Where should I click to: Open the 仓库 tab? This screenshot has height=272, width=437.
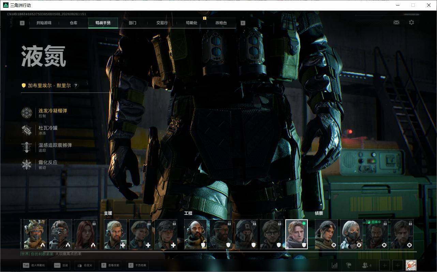pyautogui.click(x=73, y=23)
